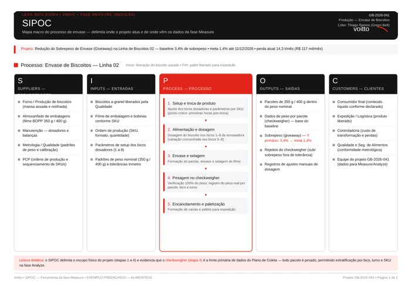Click 'Página 1 de 1' in the footer

pos(388,278)
